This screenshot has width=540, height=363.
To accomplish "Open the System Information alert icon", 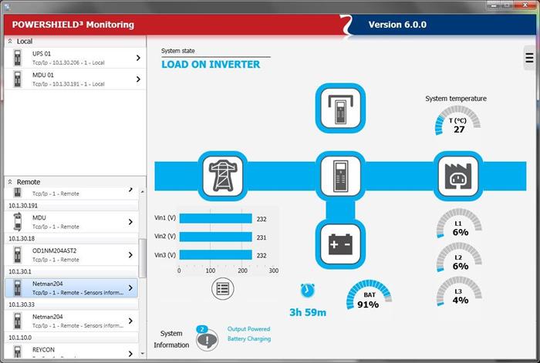I will click(x=206, y=339).
